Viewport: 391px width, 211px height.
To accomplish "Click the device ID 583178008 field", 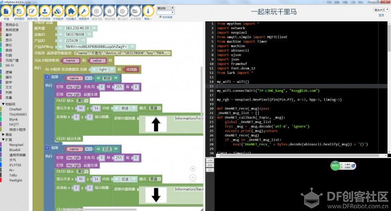I will 75,34.
